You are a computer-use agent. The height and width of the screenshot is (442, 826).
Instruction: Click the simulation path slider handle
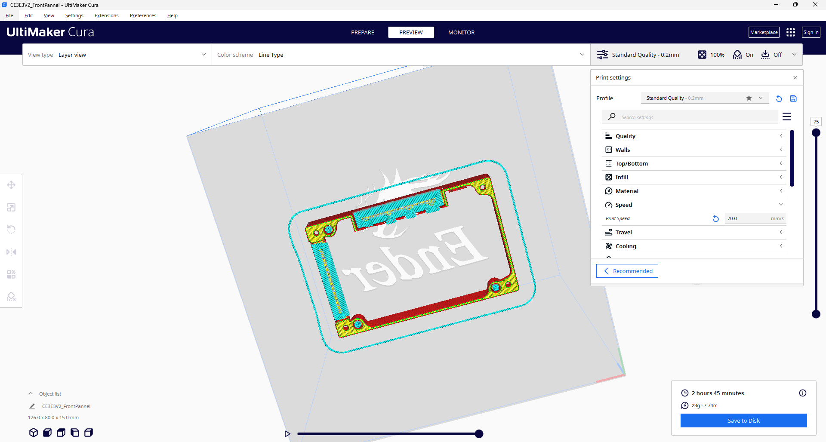tap(479, 434)
